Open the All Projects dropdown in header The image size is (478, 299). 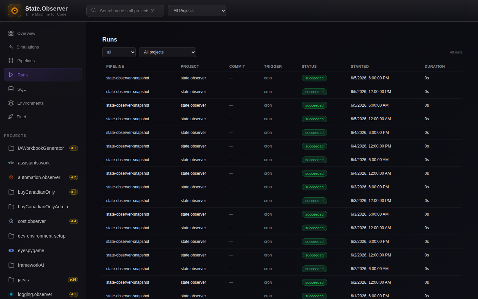click(x=197, y=11)
